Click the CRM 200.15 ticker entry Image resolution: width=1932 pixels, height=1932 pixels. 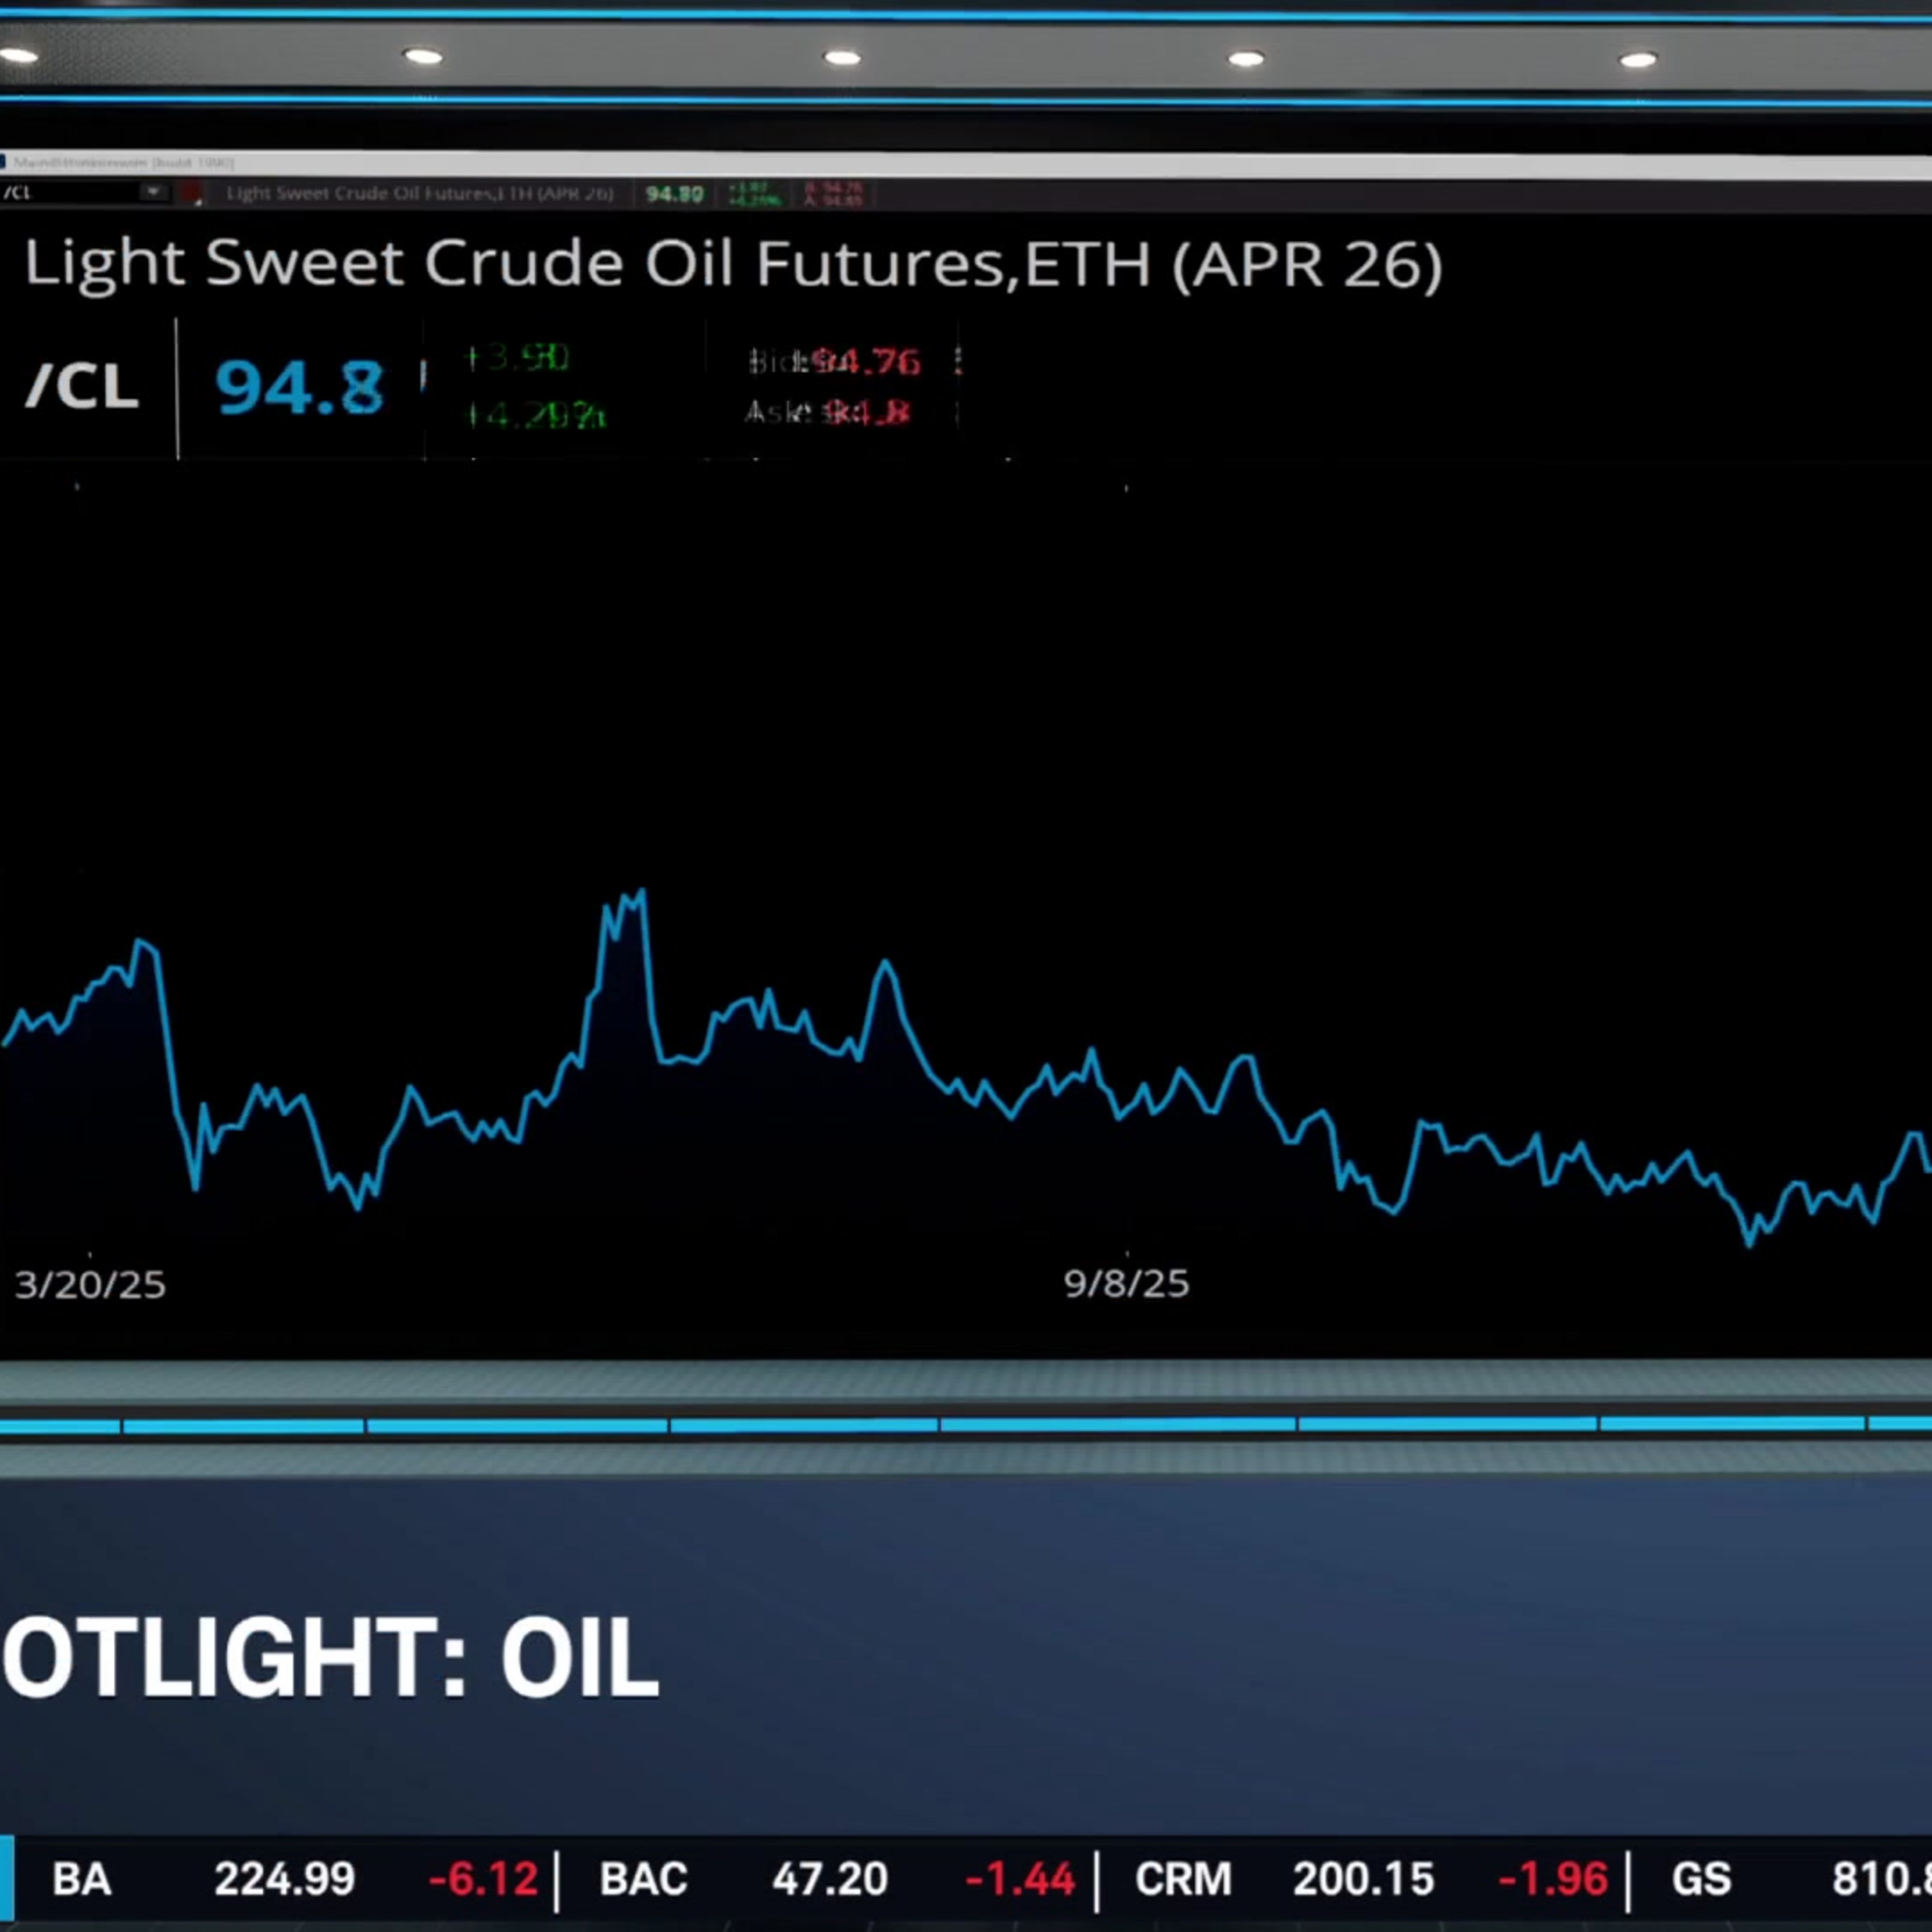click(x=1362, y=1879)
